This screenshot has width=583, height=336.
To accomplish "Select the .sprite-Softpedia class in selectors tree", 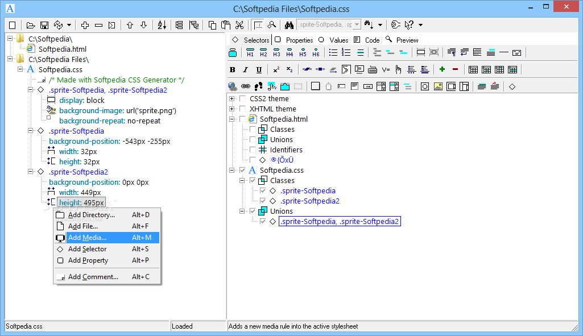I will (x=308, y=190).
